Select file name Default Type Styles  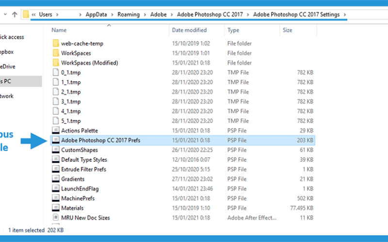click(84, 160)
